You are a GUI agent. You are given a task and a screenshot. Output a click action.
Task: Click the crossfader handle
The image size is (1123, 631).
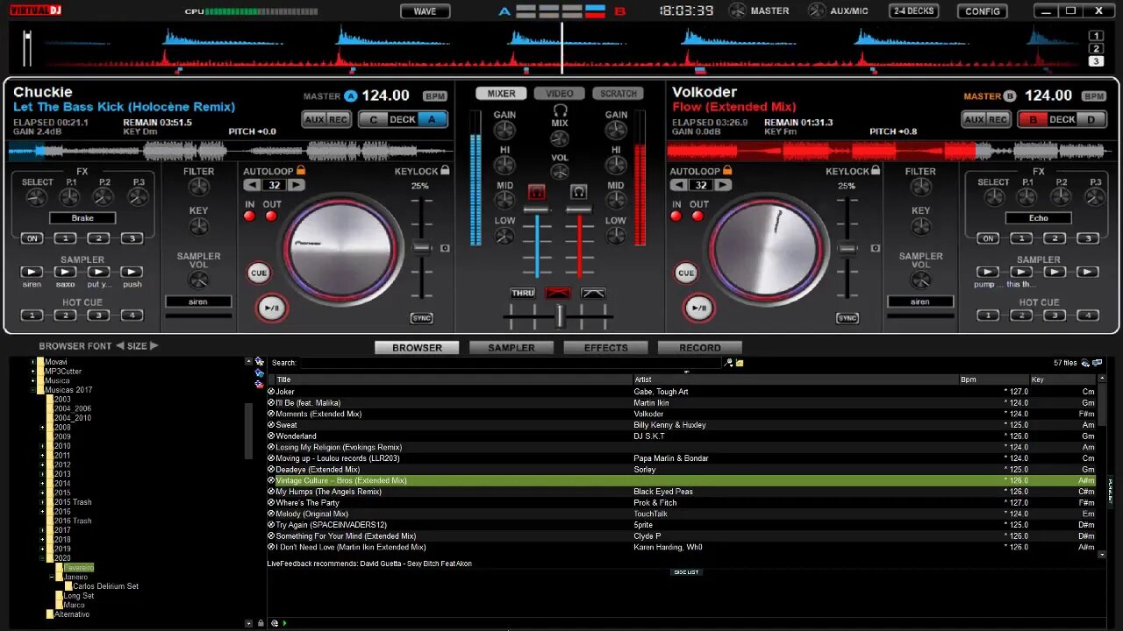(560, 316)
